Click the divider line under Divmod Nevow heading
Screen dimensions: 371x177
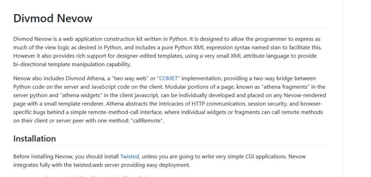(x=170, y=28)
